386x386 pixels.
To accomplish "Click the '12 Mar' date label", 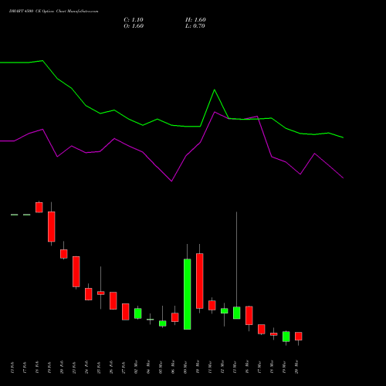I will [222, 367].
